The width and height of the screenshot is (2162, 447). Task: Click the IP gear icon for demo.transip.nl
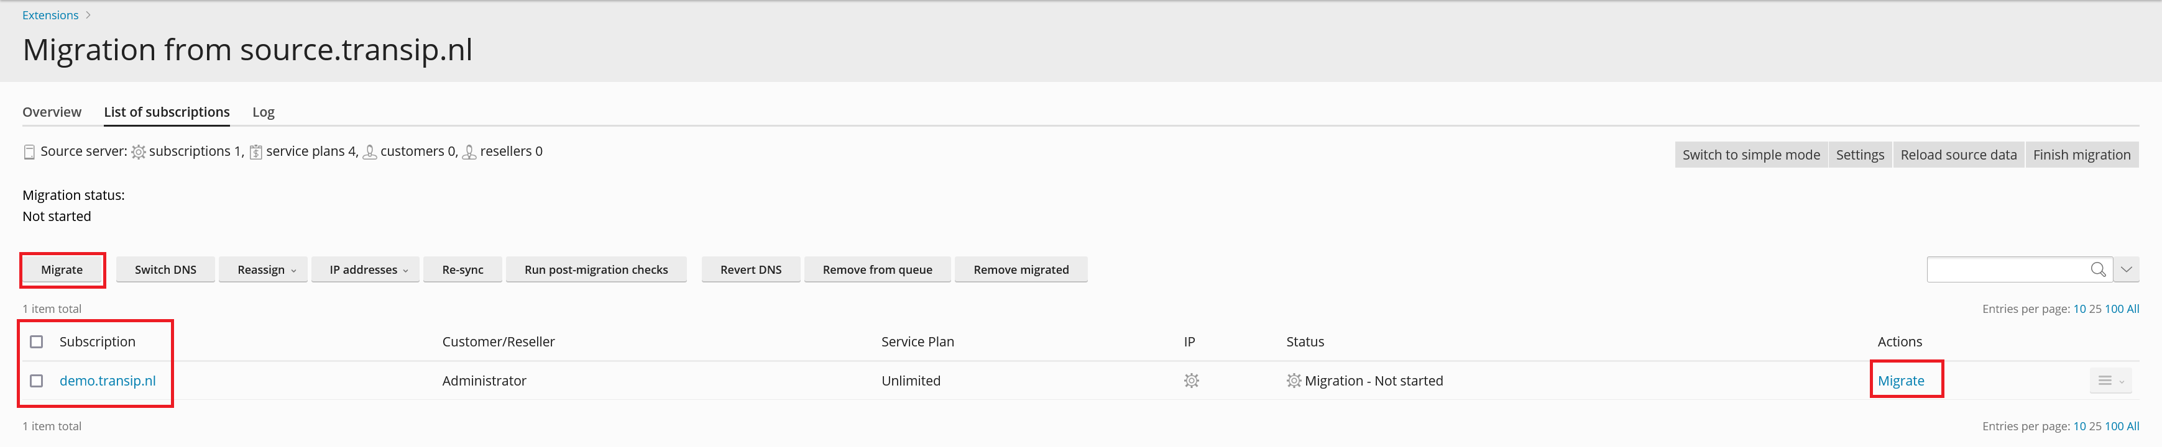point(1191,381)
